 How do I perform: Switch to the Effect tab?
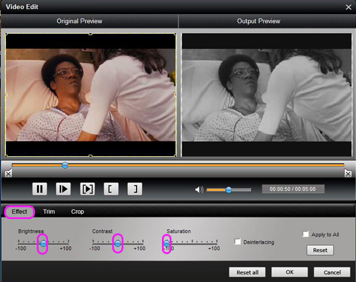coord(20,211)
